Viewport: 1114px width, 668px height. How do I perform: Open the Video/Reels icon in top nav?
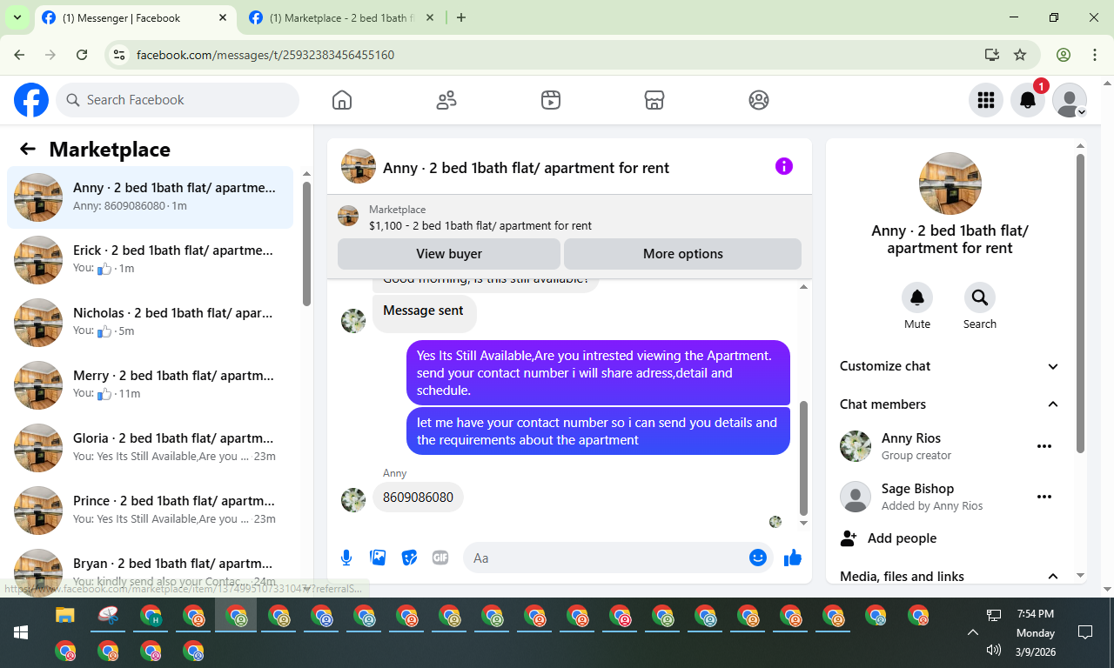[x=550, y=100]
